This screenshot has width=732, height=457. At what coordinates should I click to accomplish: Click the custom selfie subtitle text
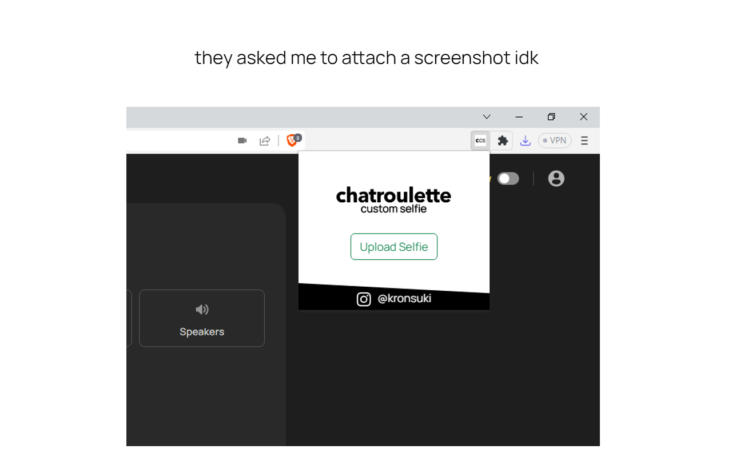[x=393, y=209]
